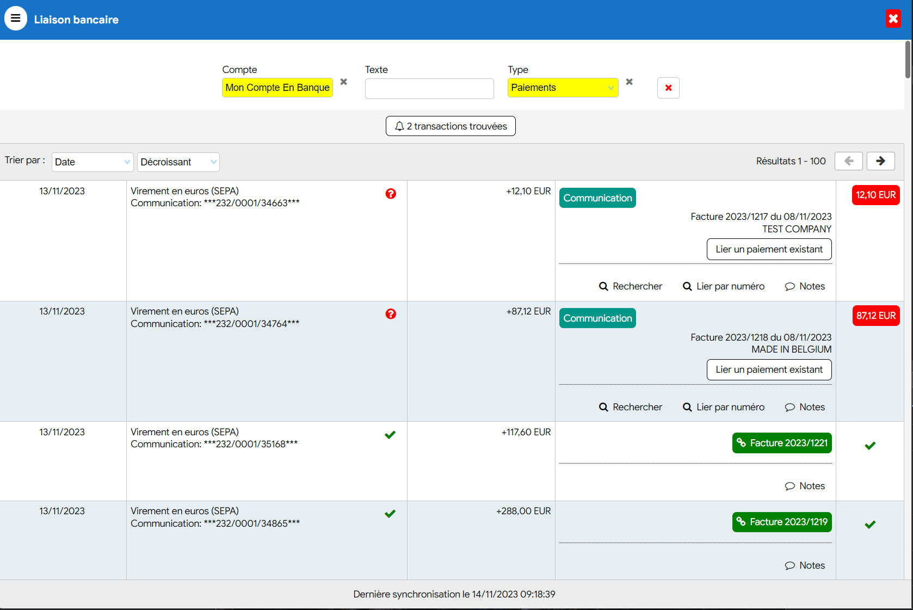This screenshot has height=610, width=913.
Task: Click Communication tag on 12,10 EUR transaction
Action: [597, 198]
